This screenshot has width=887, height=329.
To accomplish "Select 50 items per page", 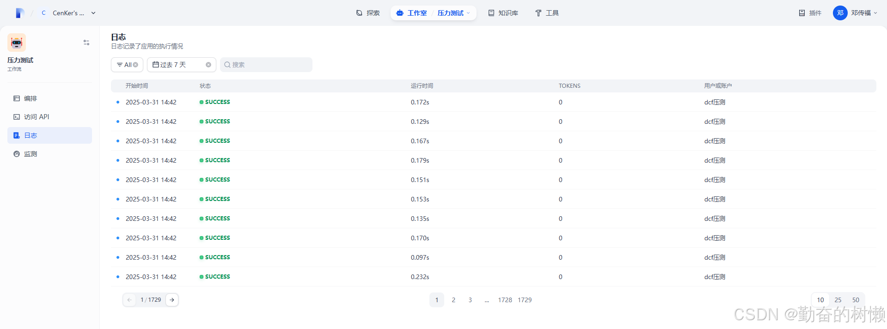I will pyautogui.click(x=856, y=300).
